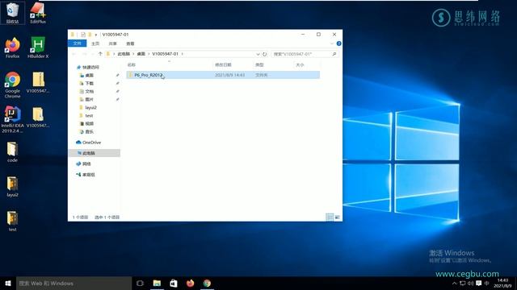Click the taskbar Web and Windows search box
This screenshot has height=290, width=517.
pyautogui.click(x=74, y=283)
